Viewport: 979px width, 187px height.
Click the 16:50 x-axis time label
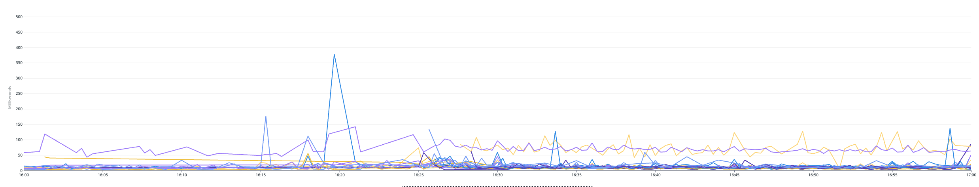click(813, 175)
